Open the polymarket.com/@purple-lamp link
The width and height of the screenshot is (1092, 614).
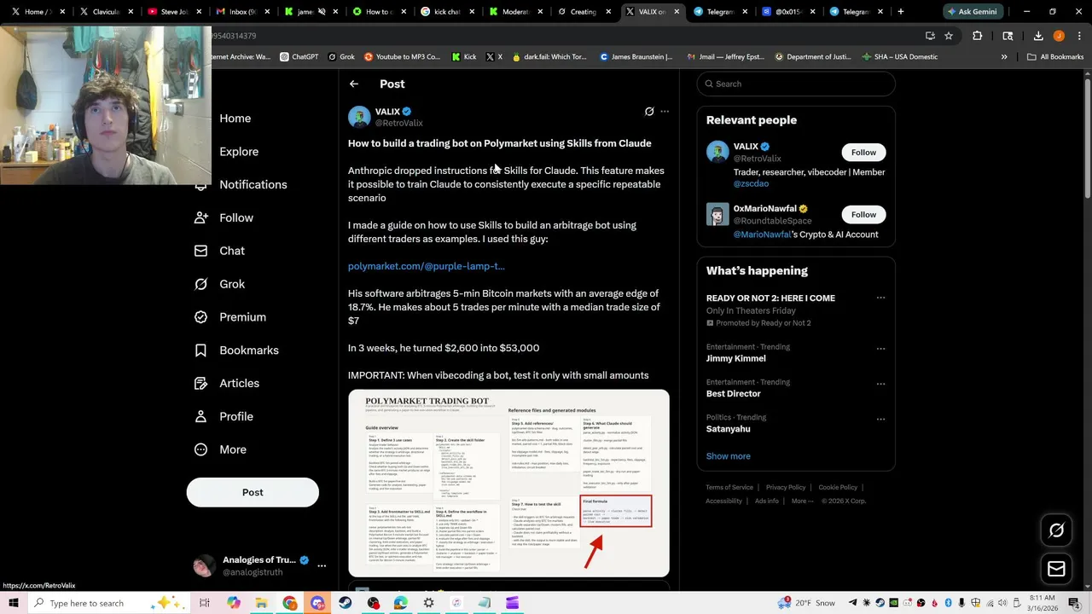click(427, 266)
